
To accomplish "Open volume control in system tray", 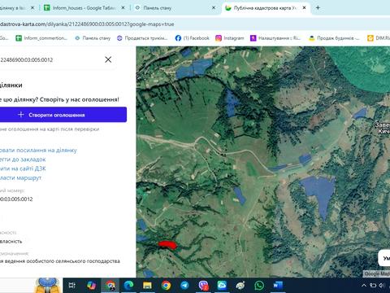I will [382, 286].
